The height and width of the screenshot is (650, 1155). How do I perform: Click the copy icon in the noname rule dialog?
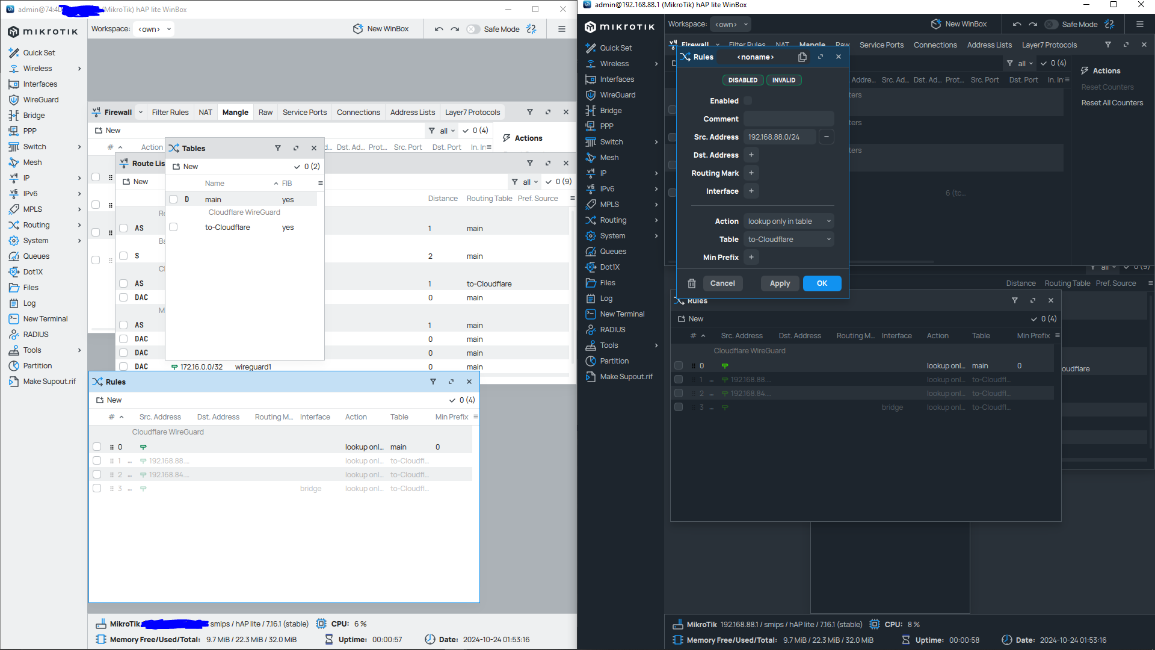tap(802, 57)
